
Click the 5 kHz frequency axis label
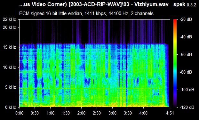(11, 87)
